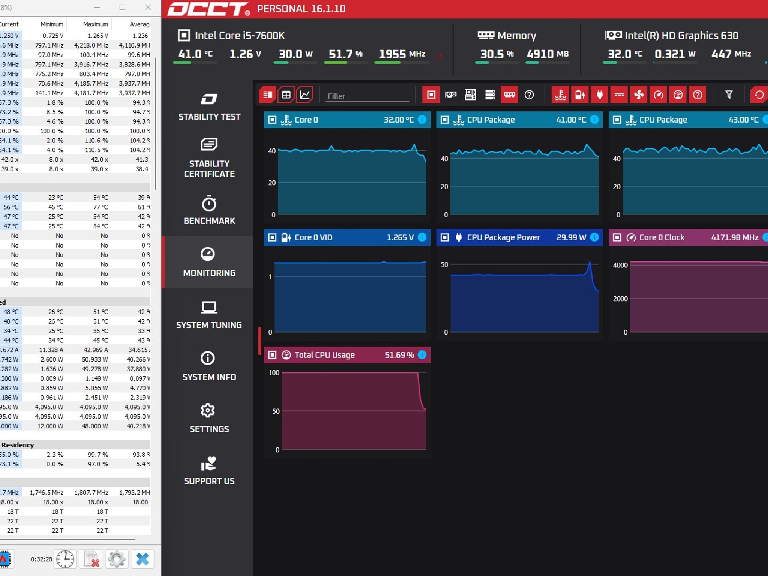Click the Core 0 VID info icon

tap(422, 237)
